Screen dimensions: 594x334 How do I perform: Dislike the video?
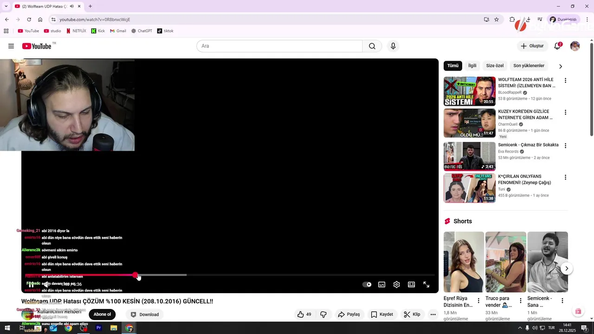323,315
